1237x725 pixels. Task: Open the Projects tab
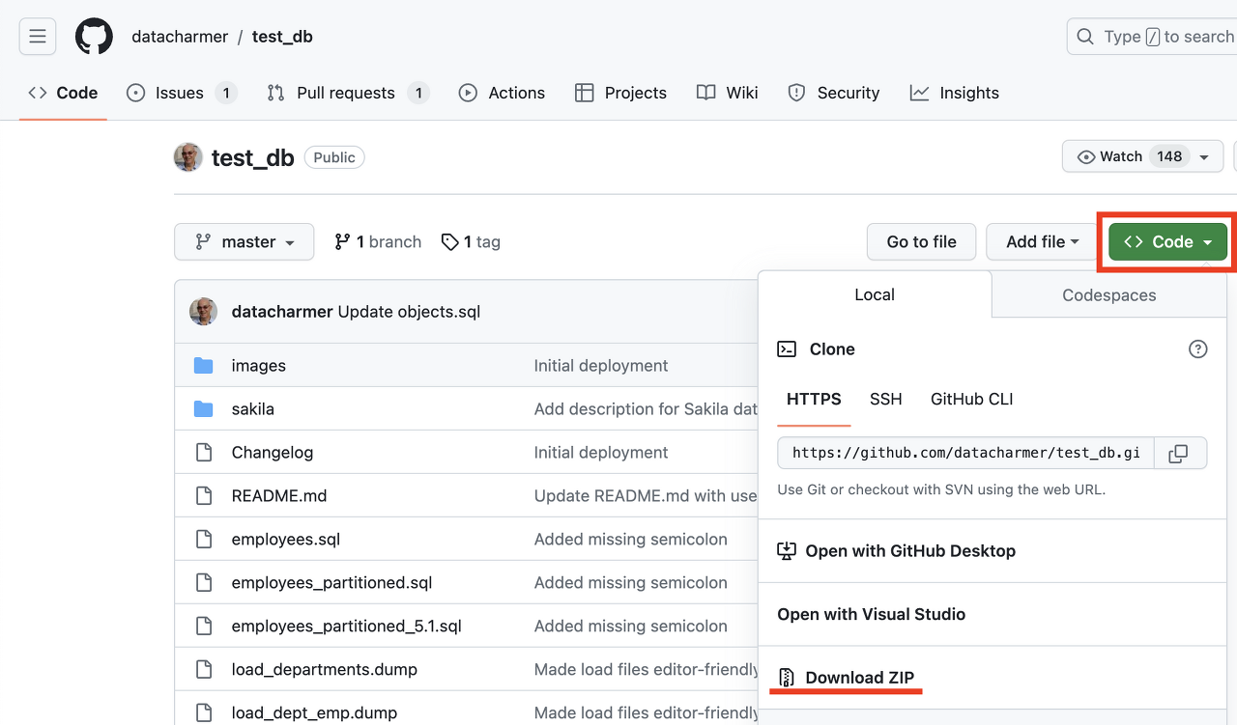click(x=620, y=93)
